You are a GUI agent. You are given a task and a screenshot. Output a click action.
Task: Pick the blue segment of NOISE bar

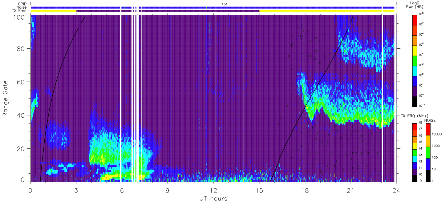(x=427, y=164)
